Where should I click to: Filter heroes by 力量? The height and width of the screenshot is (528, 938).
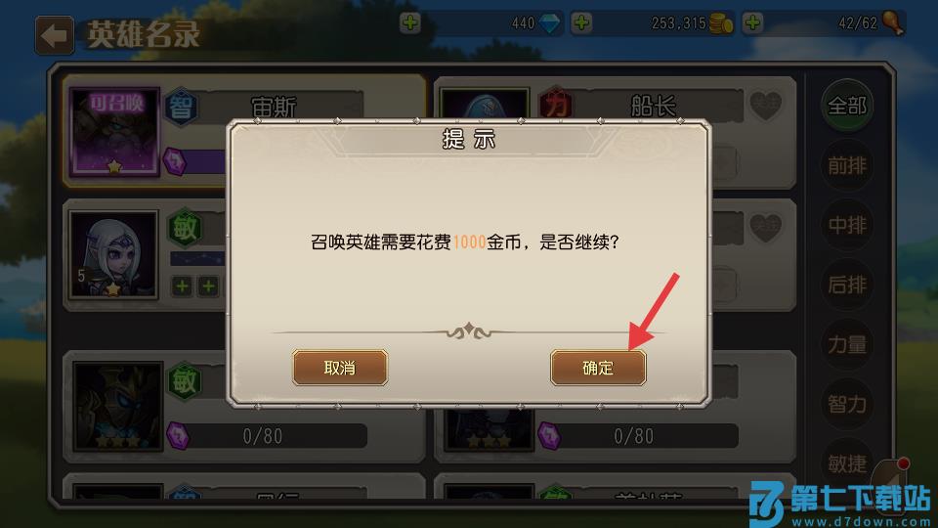pos(846,344)
